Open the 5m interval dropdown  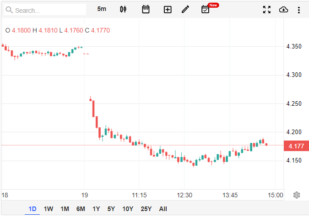pyautogui.click(x=102, y=9)
